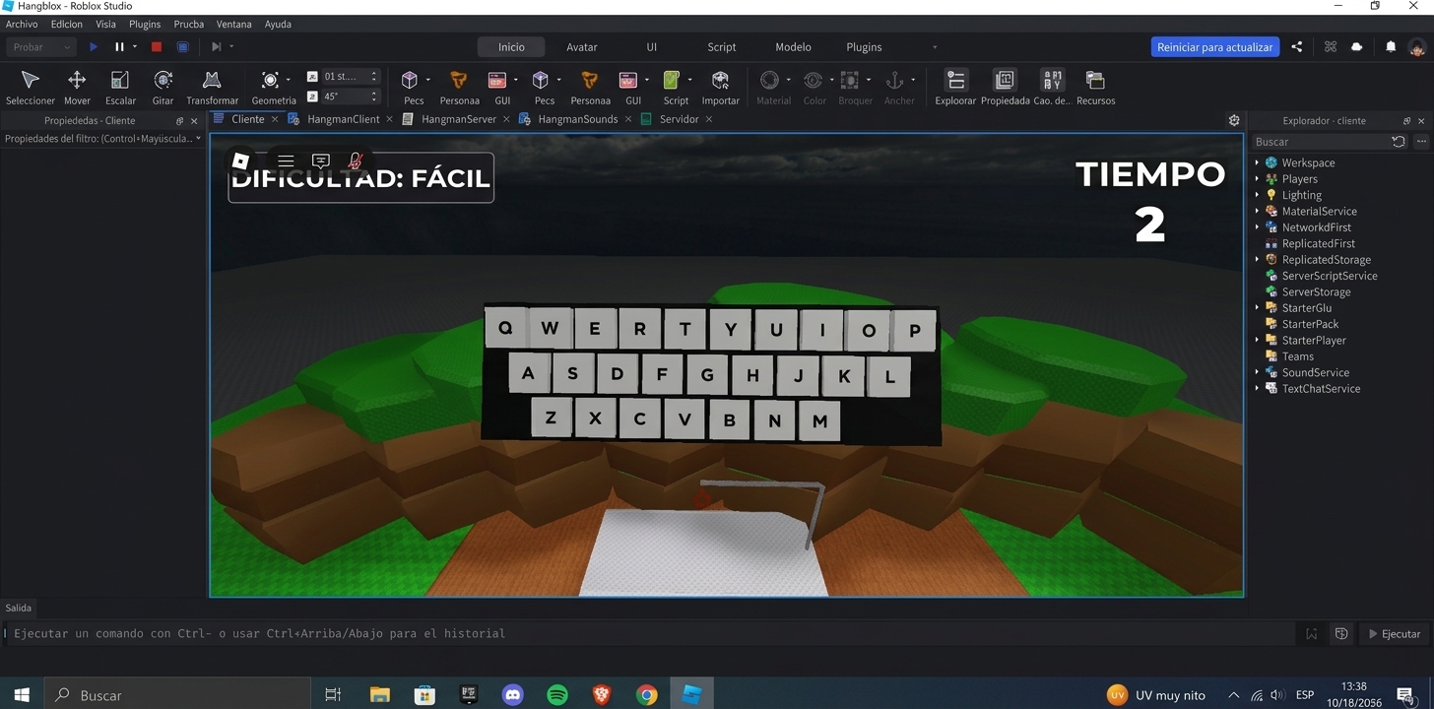This screenshot has height=709, width=1434.
Task: Open the Material dropdown arrow
Action: (x=788, y=80)
